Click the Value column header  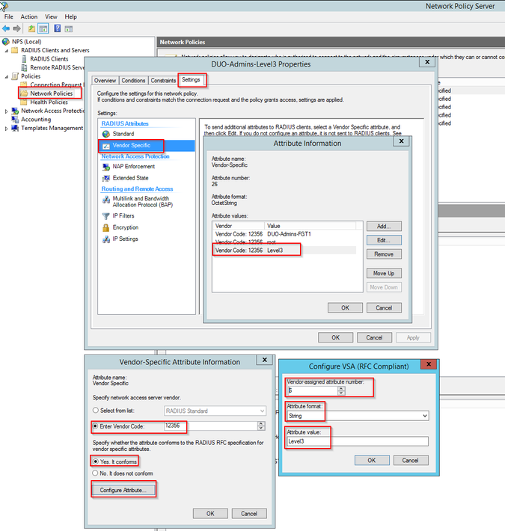click(x=310, y=226)
